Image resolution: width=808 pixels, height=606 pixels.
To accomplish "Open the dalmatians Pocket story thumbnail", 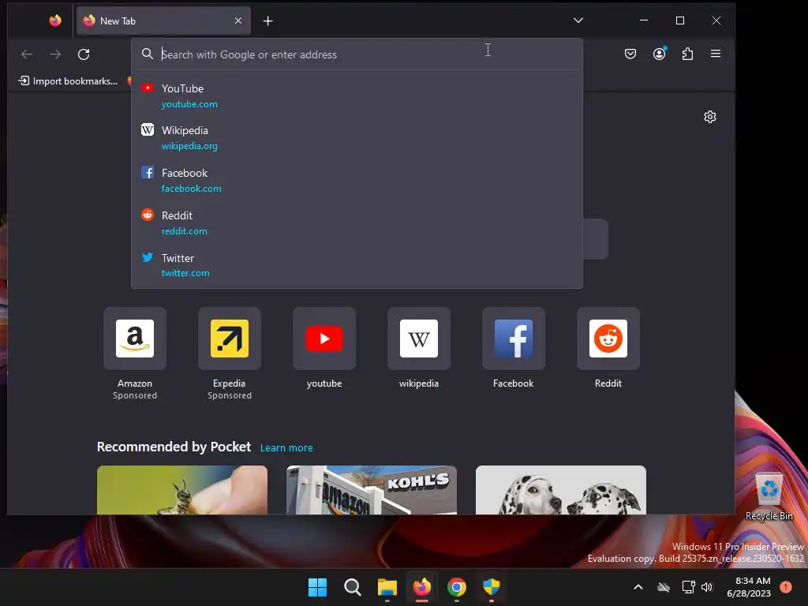I will (561, 490).
